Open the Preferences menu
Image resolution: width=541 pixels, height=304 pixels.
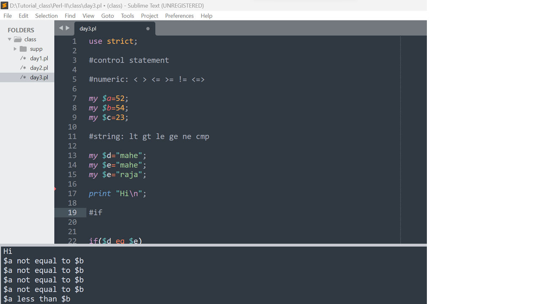179,16
